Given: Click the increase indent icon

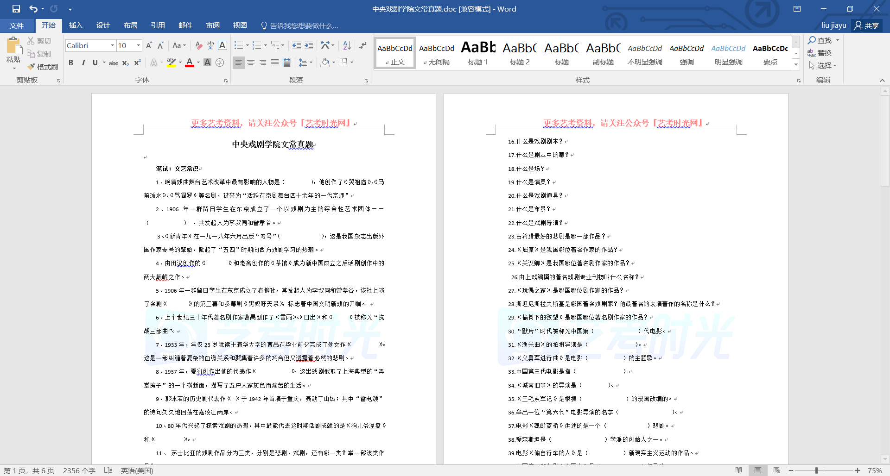Looking at the screenshot, I should pyautogui.click(x=309, y=45).
